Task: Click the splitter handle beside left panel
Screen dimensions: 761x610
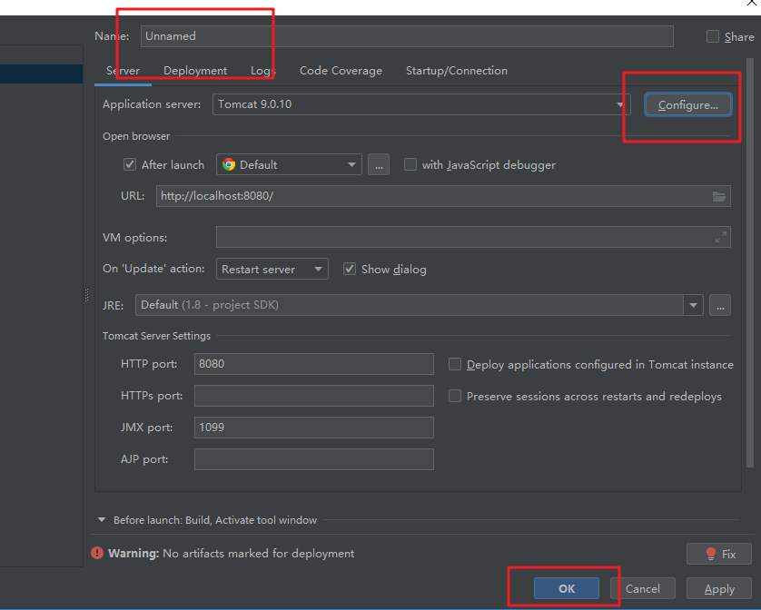Action: (86, 295)
